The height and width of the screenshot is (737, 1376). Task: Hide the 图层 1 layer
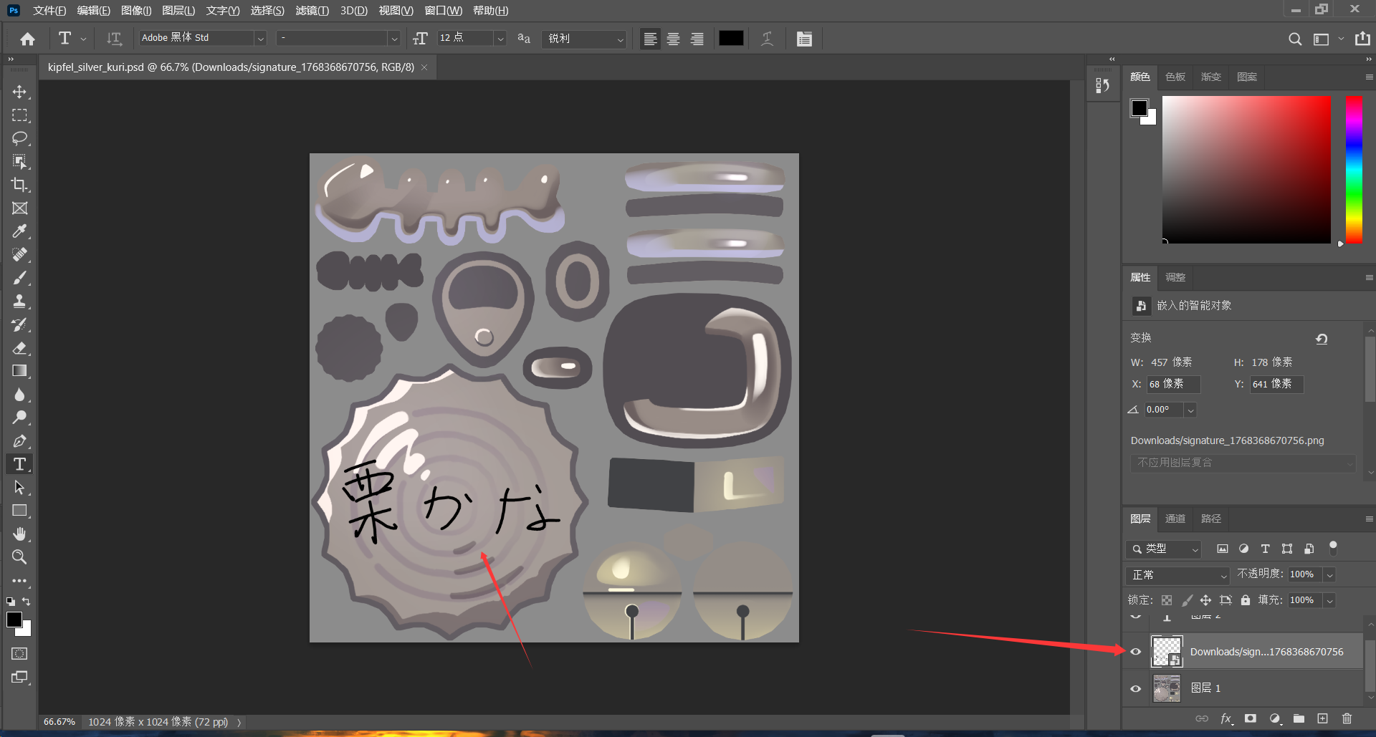click(x=1136, y=688)
